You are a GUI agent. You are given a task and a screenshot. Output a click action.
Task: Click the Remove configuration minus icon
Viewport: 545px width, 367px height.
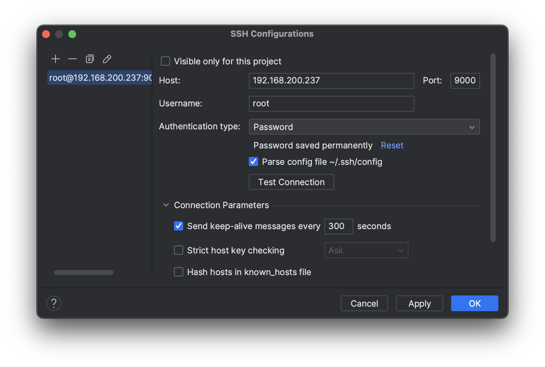point(73,59)
